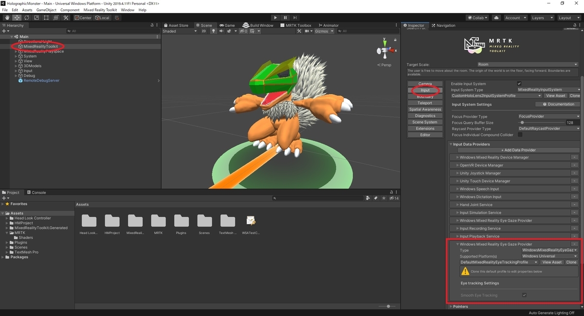Click favorite star icon in Project toolbar
584x316 pixels.
coord(383,198)
